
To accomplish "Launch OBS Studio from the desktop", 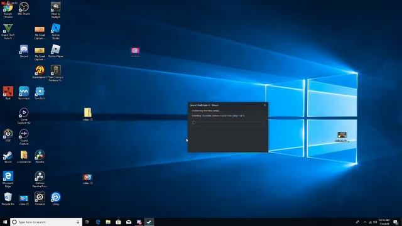I will click(24, 8).
